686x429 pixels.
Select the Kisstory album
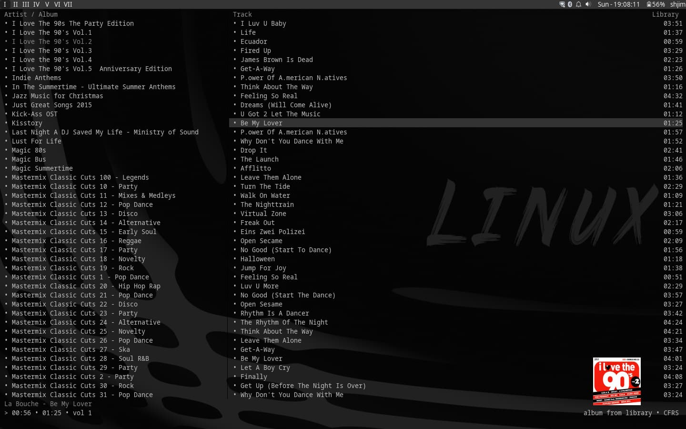[x=27, y=123]
